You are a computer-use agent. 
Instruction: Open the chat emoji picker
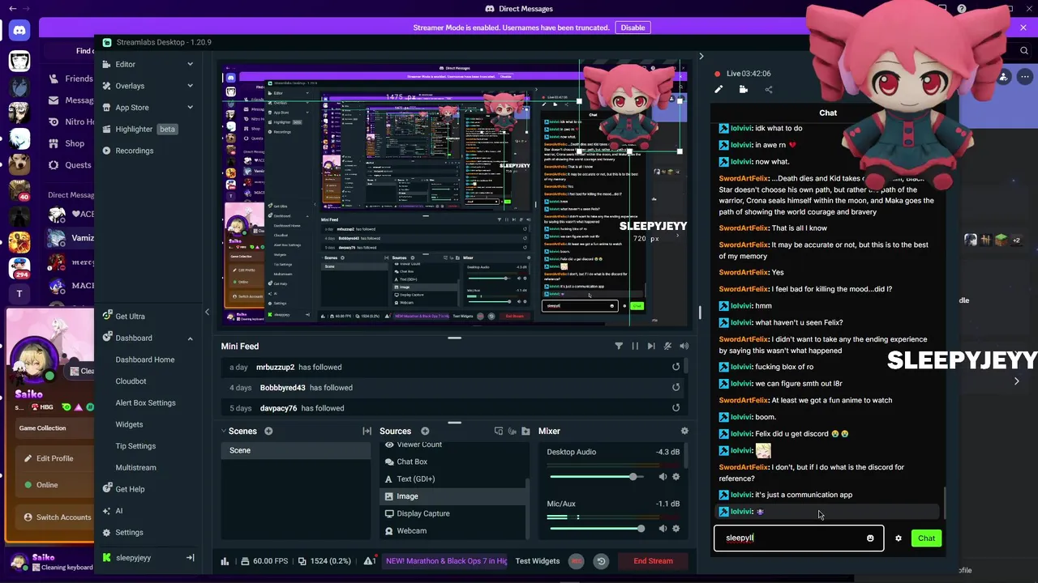click(870, 538)
